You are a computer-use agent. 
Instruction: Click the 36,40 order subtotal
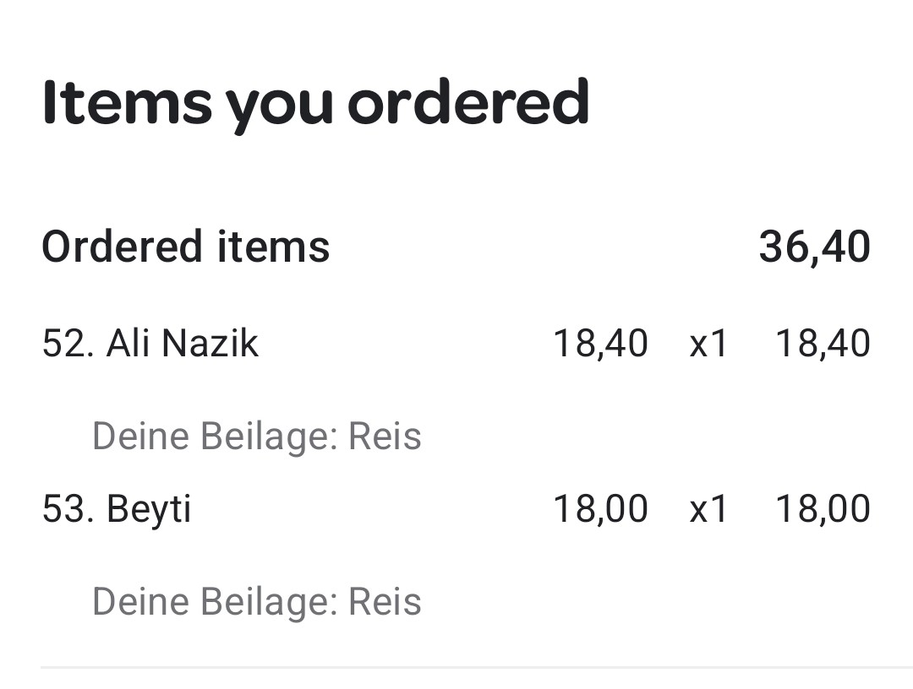(x=814, y=247)
